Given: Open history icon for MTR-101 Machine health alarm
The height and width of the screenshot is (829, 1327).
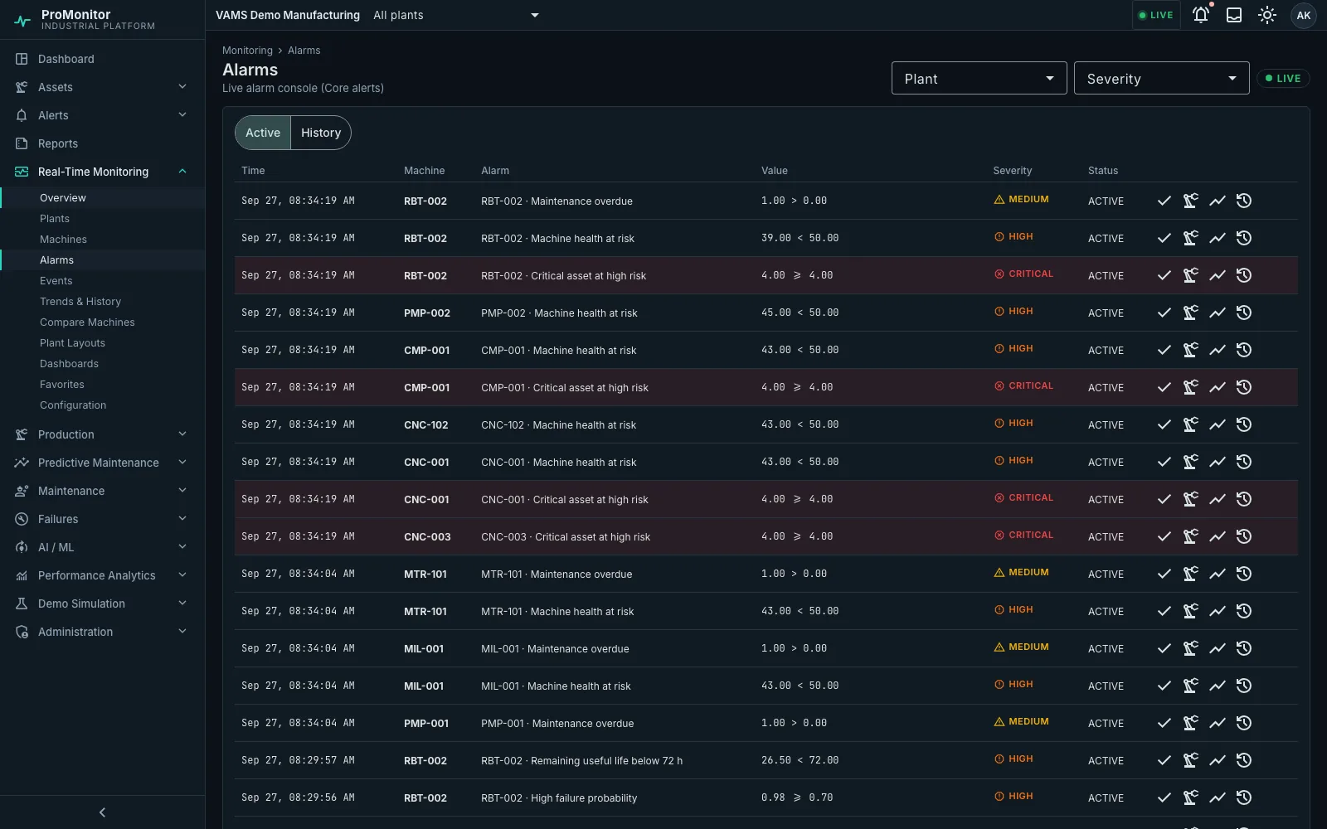Looking at the screenshot, I should [x=1244, y=611].
